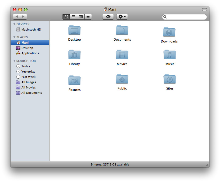Switch to list view
220x182 pixels.
[x=74, y=17]
